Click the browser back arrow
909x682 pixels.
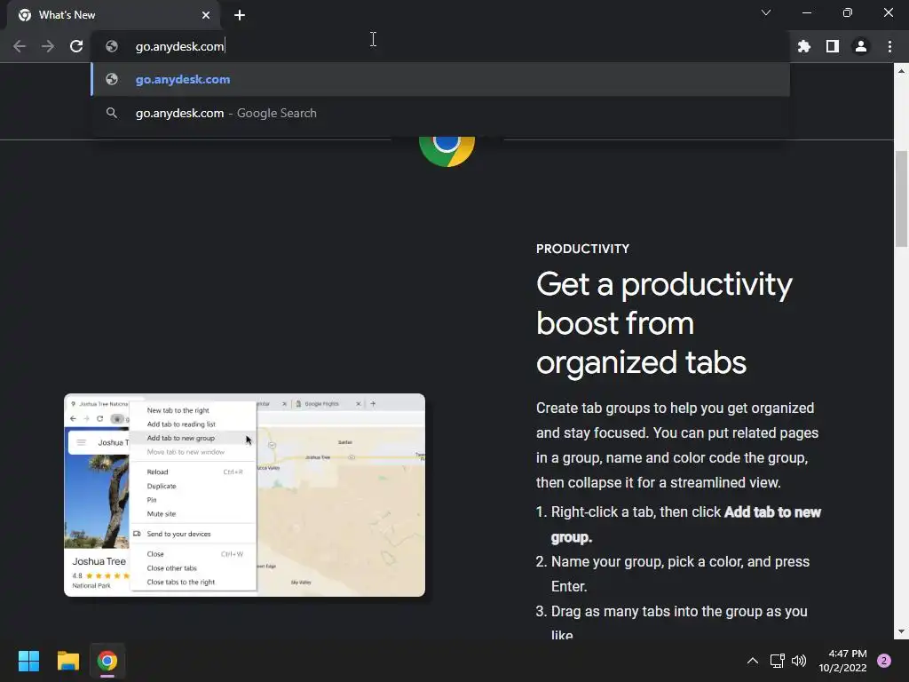[20, 46]
